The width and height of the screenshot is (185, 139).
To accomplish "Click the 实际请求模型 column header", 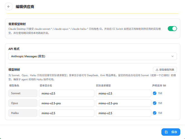I will pos(103,86).
